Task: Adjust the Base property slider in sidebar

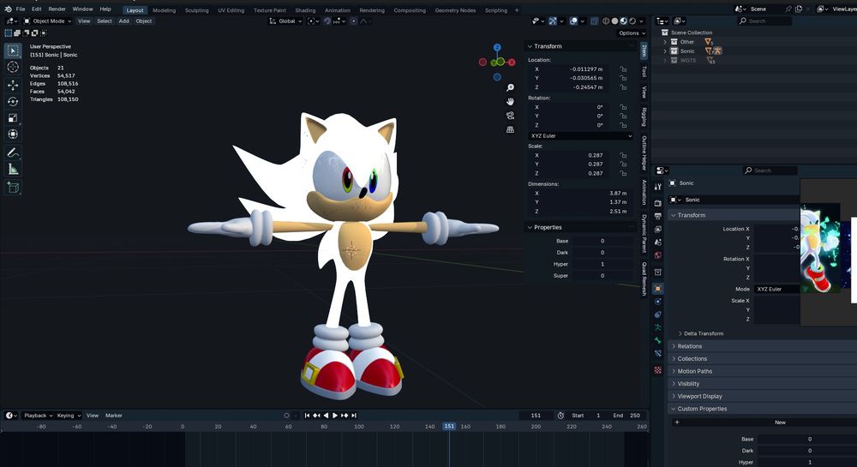Action: click(x=604, y=242)
